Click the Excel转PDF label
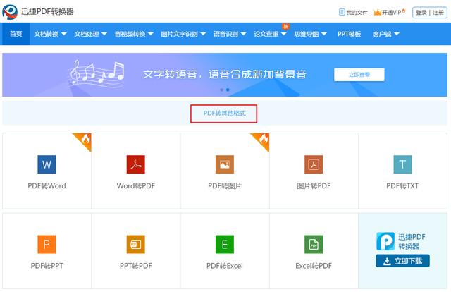 (x=314, y=266)
